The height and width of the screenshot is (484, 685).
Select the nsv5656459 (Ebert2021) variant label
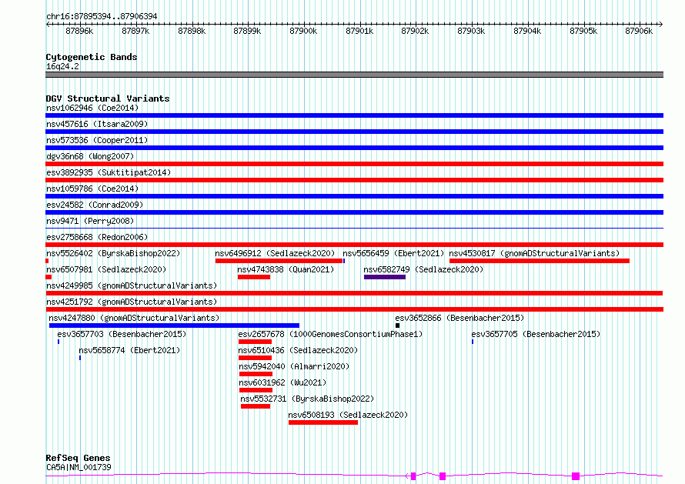pyautogui.click(x=393, y=253)
